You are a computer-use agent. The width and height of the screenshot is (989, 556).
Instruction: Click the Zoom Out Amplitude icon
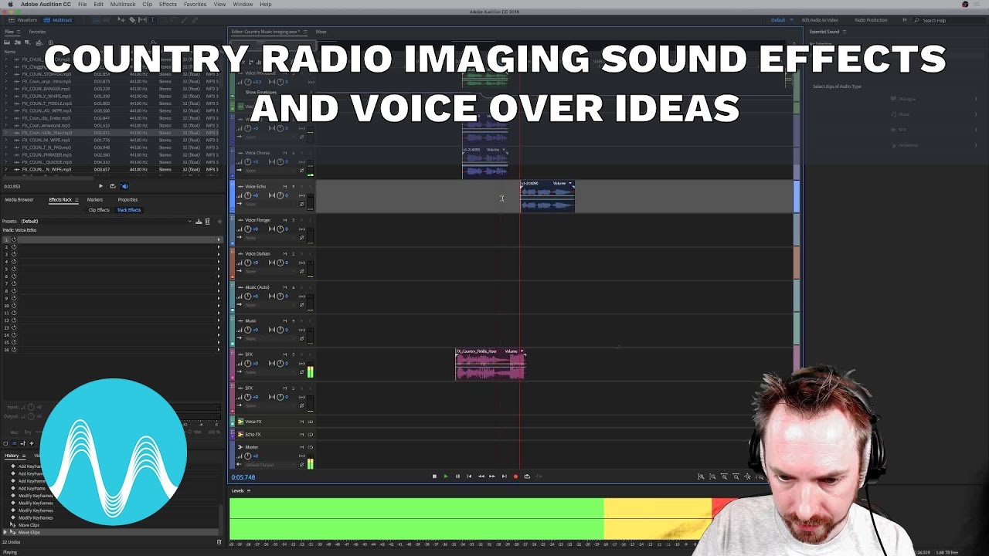coord(712,476)
